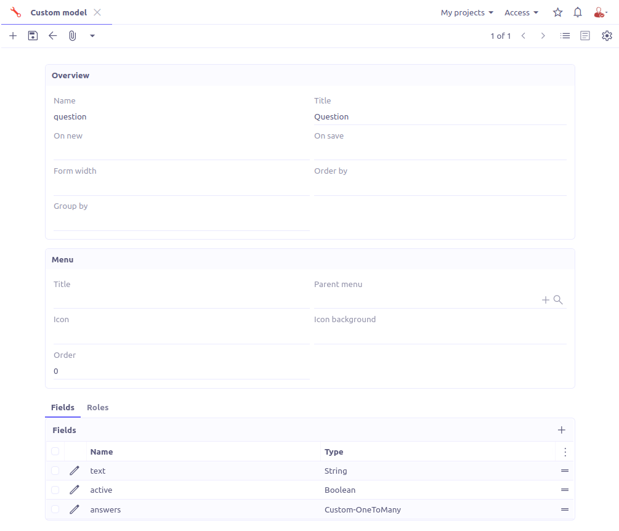The image size is (619, 531).
Task: Select the checkbox for the 'answers' row
Action: (55, 509)
